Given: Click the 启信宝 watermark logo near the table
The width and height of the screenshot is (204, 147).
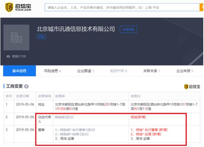Looking at the screenshot, I should click(x=192, y=87).
